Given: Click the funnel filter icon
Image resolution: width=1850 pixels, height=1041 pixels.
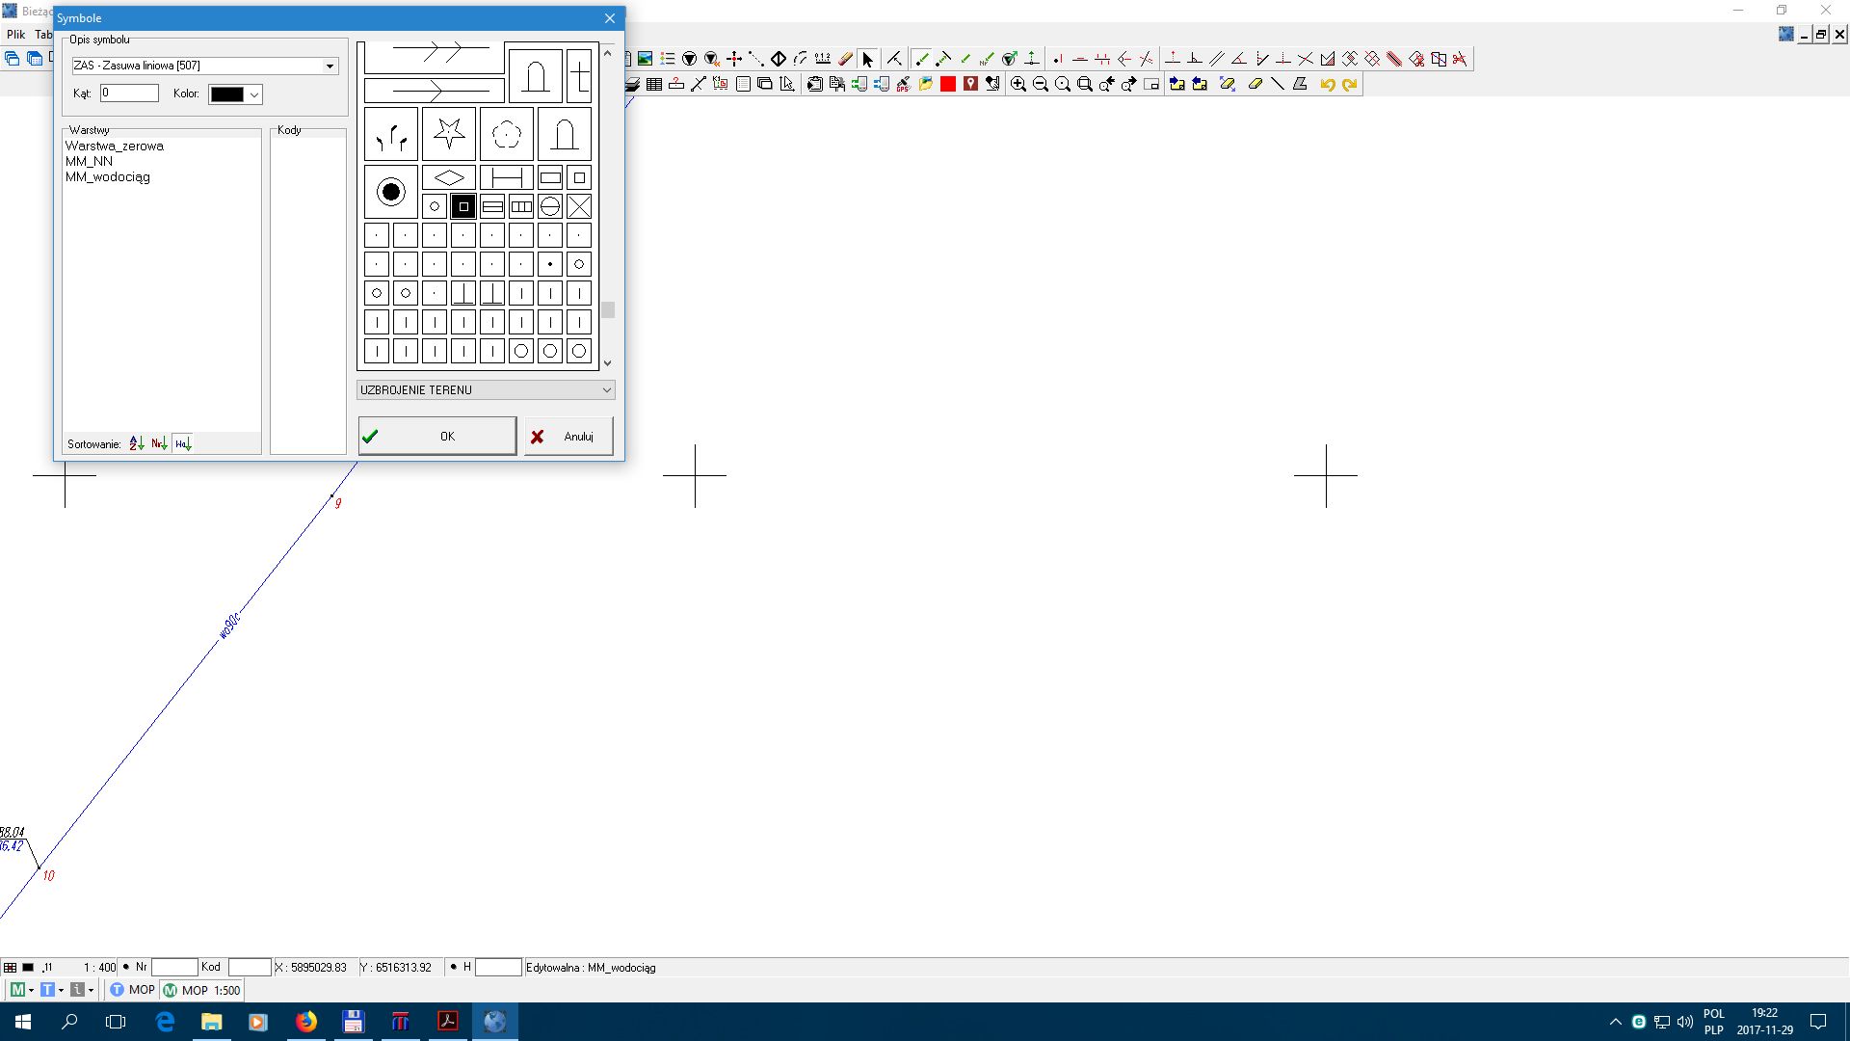Looking at the screenshot, I should (690, 59).
